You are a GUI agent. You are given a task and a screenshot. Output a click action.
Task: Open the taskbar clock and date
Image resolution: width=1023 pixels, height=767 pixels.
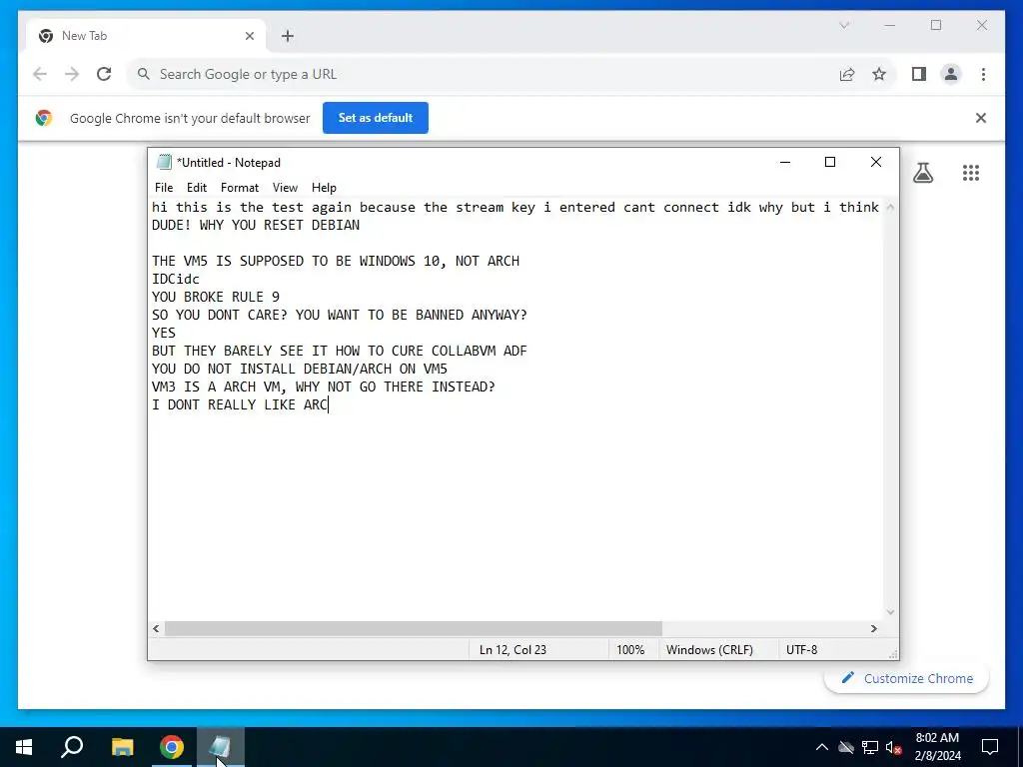pos(937,747)
